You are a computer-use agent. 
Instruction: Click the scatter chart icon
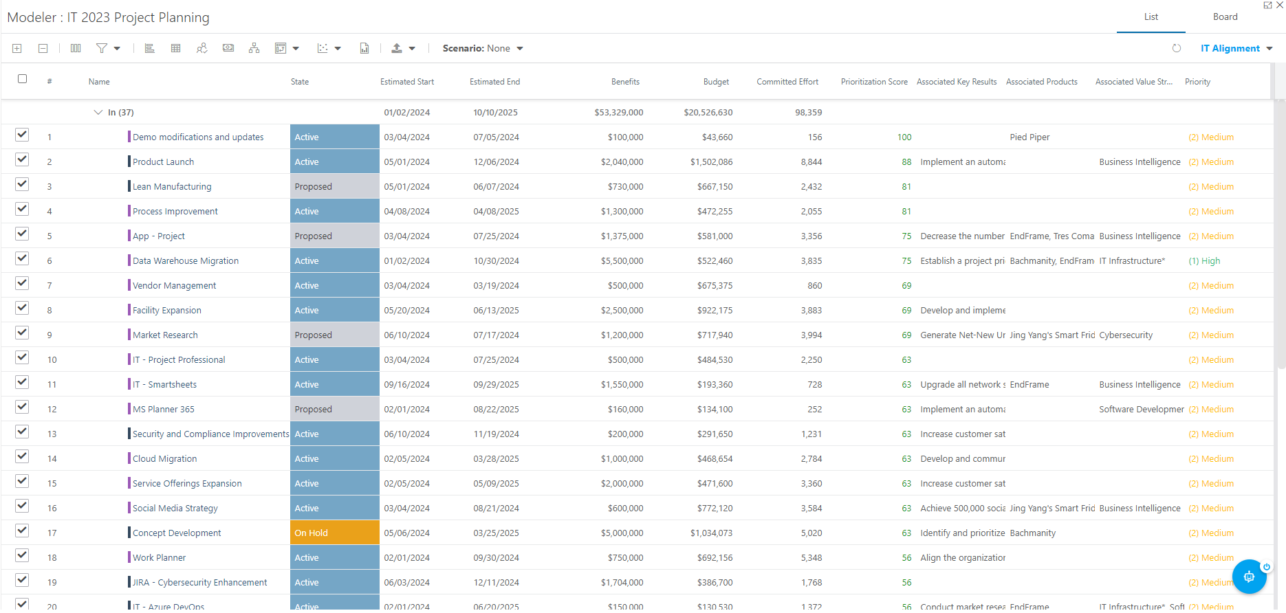[x=323, y=48]
